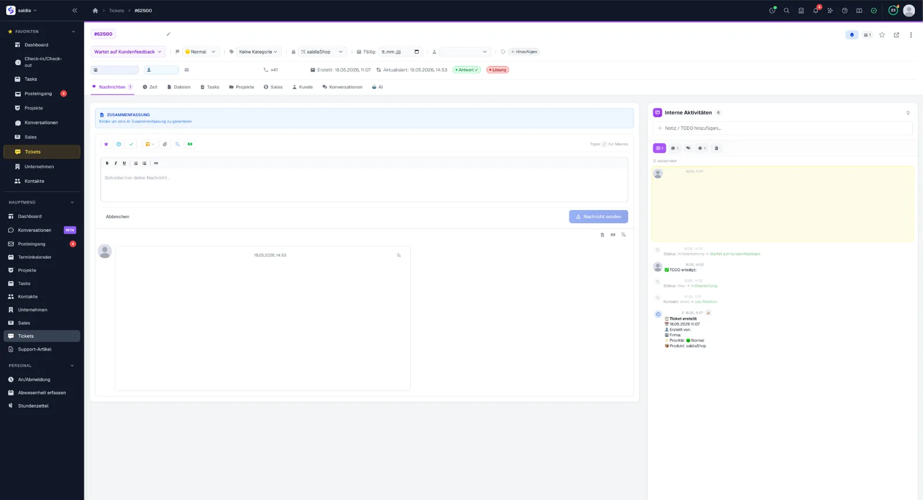Open notifications bell with red badge
This screenshot has height=500, width=923.
click(816, 10)
